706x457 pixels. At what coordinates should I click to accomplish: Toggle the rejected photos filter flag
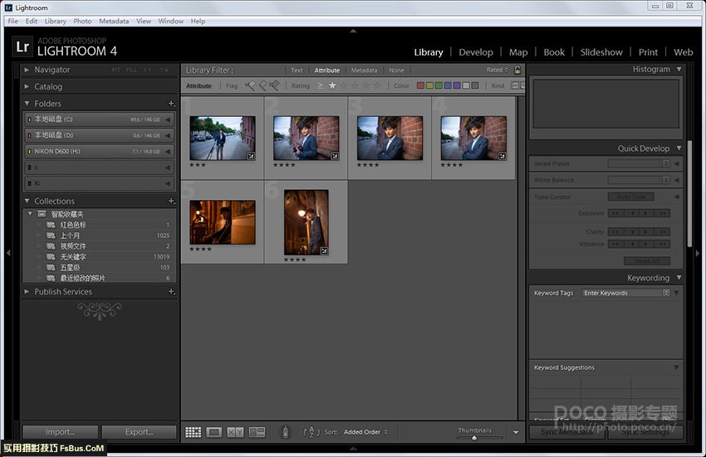[273, 85]
